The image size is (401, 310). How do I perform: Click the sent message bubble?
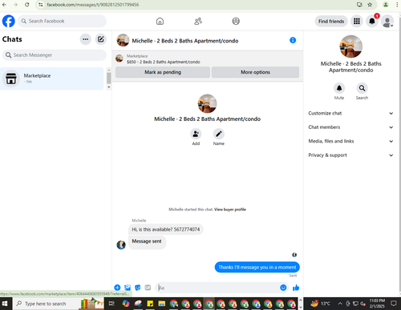pos(257,267)
